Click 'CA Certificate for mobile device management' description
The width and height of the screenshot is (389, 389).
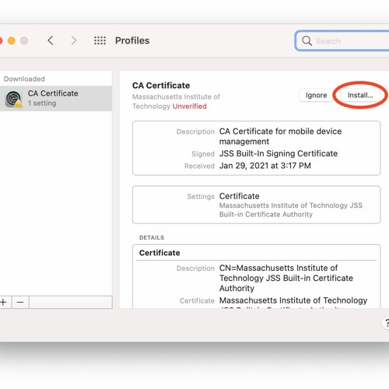(280, 136)
